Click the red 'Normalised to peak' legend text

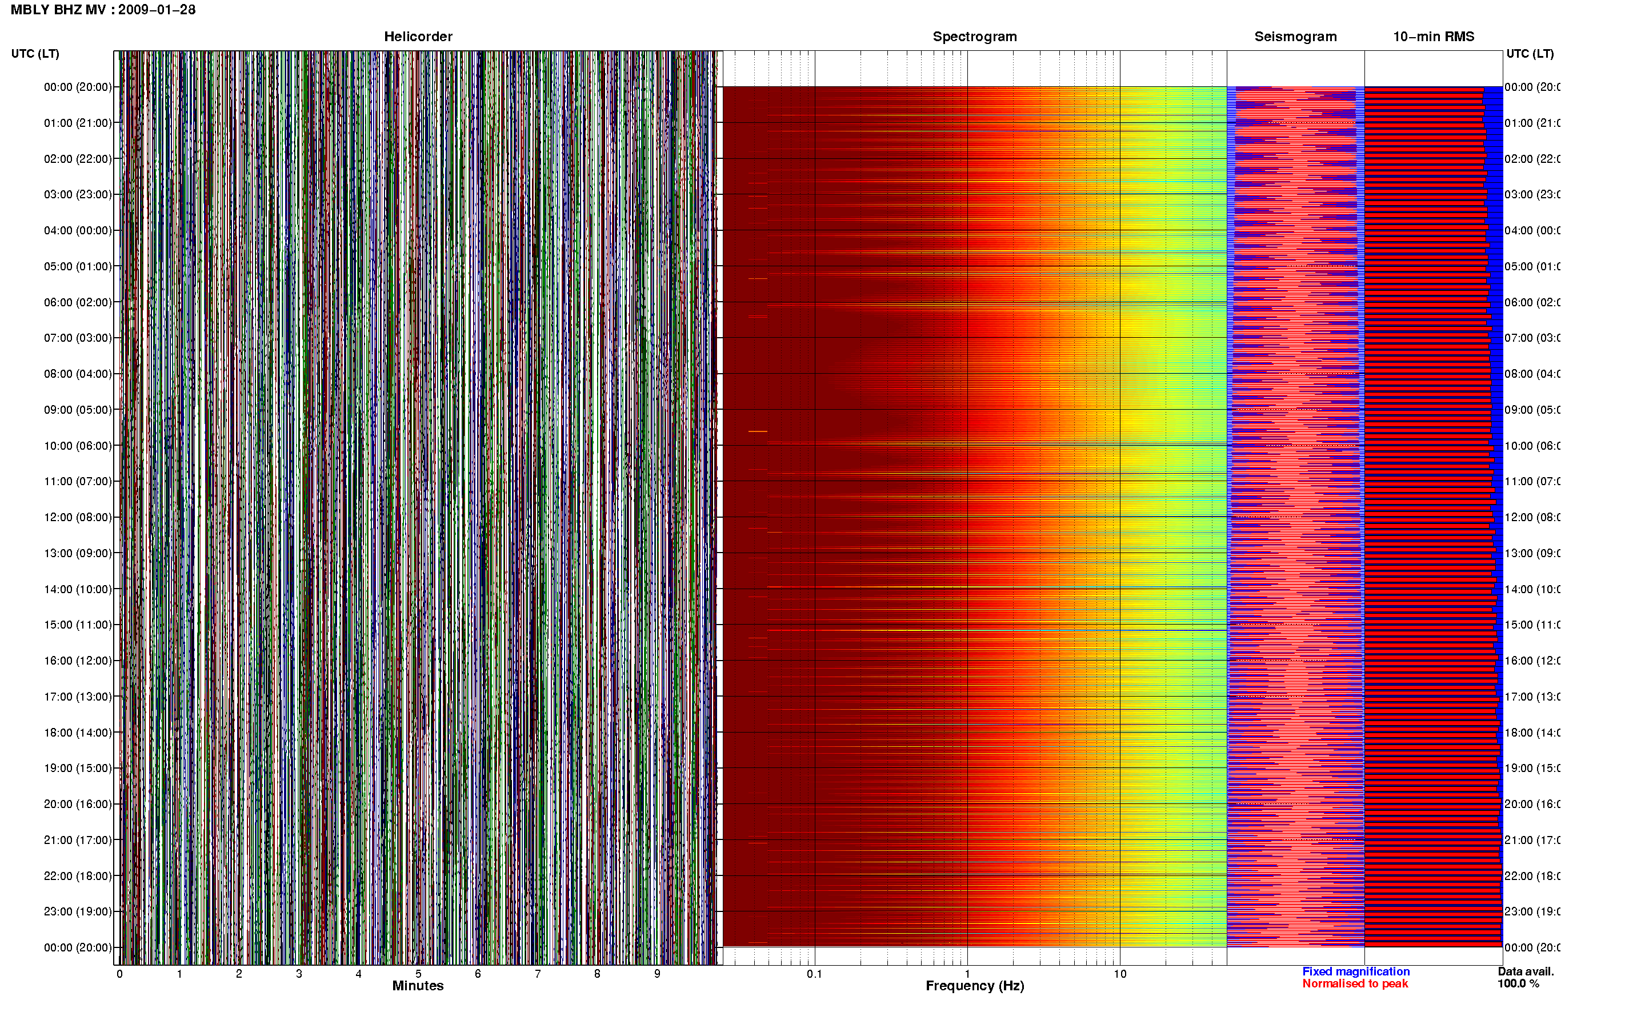pos(1355,984)
